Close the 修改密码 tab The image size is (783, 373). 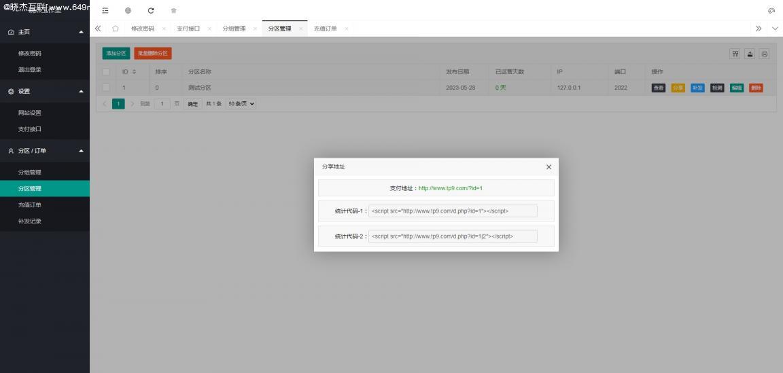pyautogui.click(x=163, y=29)
